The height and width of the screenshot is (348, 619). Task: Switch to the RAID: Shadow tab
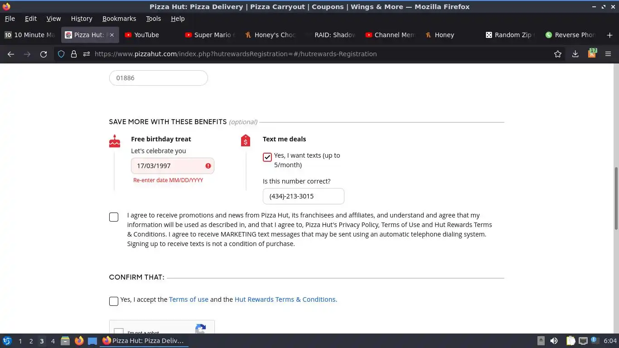[x=331, y=35]
